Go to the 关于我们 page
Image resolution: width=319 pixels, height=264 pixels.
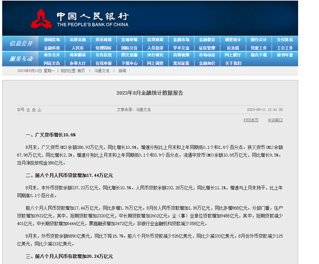(x=233, y=63)
